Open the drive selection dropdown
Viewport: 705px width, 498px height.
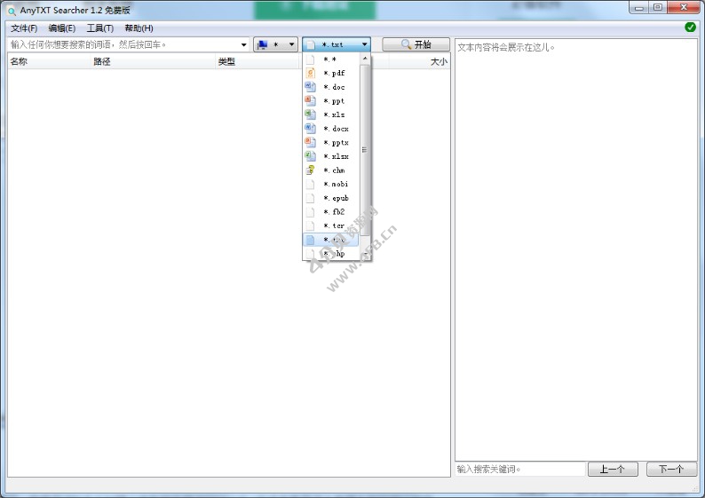[x=275, y=44]
